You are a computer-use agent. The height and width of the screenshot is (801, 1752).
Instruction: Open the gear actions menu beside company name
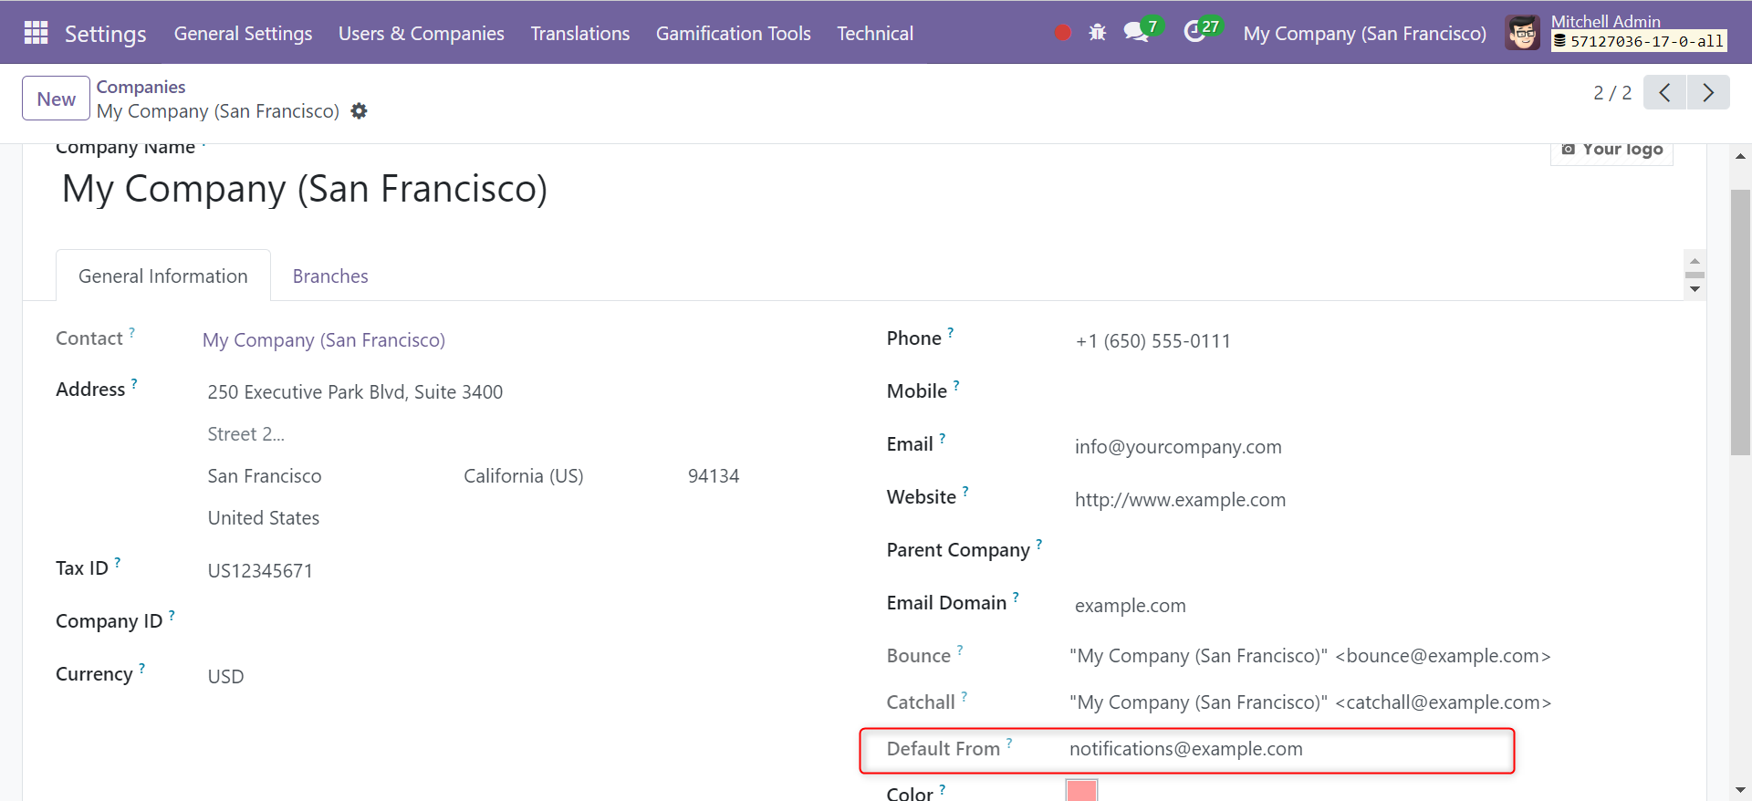(x=360, y=111)
